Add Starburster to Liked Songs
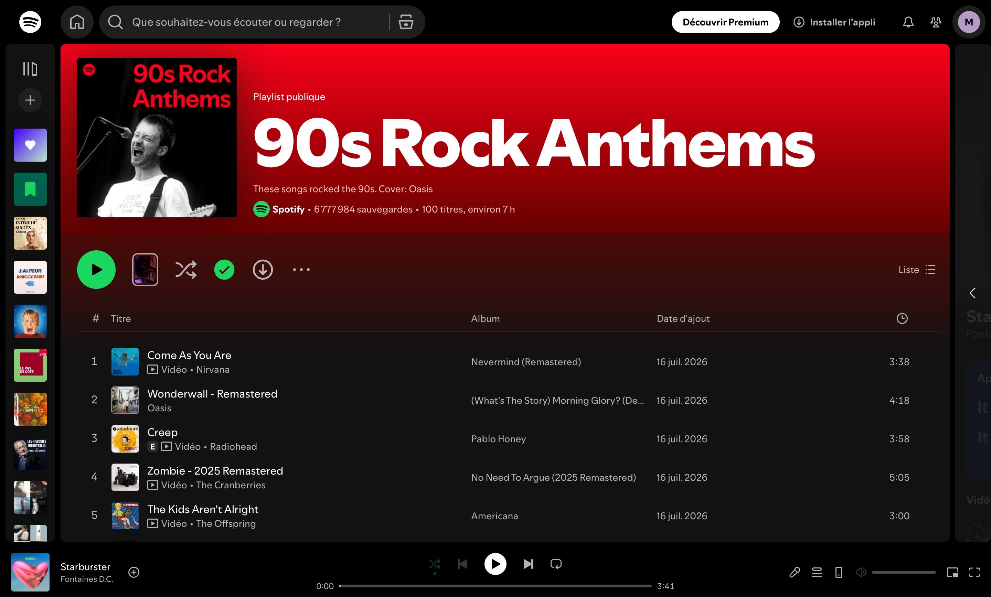 134,572
